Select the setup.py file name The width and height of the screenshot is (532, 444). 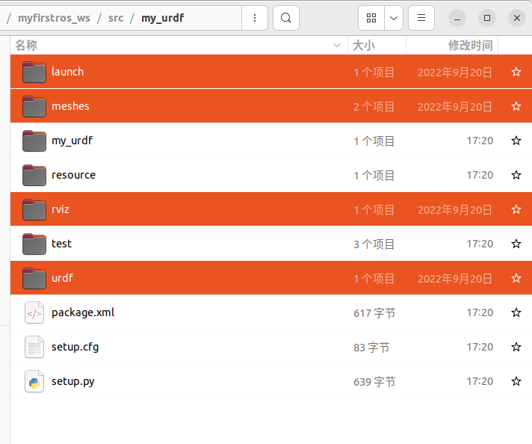click(73, 381)
